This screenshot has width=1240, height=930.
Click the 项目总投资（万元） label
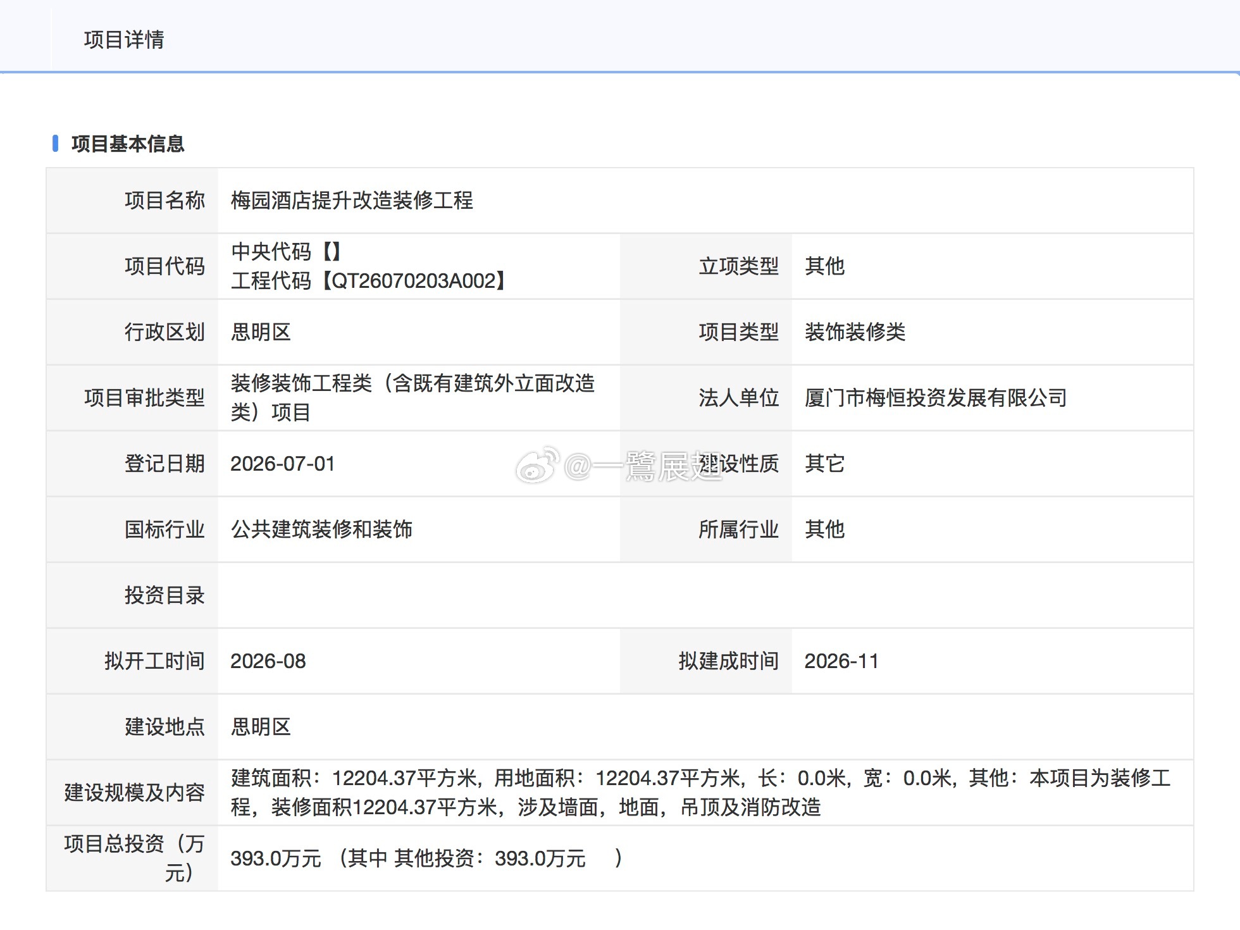coord(134,859)
